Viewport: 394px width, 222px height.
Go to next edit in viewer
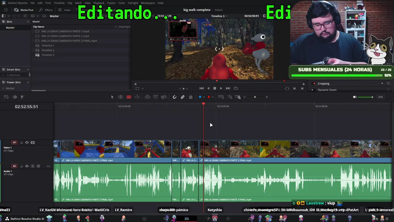(295, 88)
